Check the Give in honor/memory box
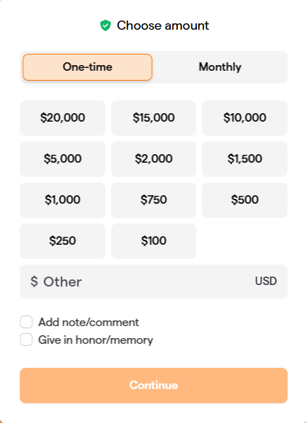Screen dimensions: 306x423 pos(26,340)
